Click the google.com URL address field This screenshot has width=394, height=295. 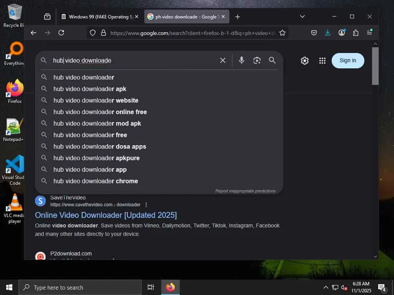pos(192,33)
